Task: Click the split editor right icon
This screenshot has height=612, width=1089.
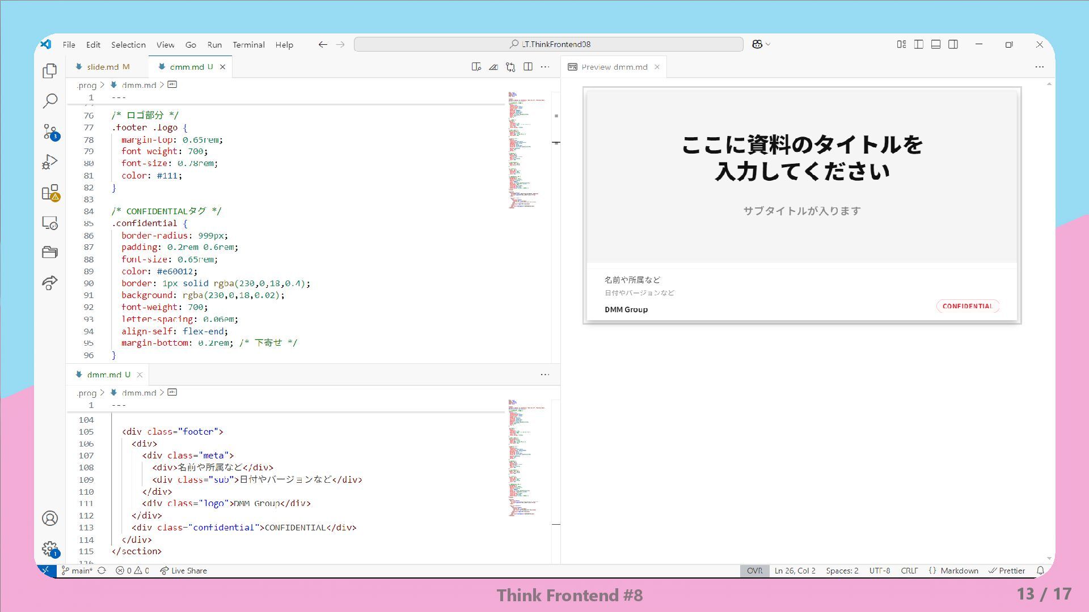Action: [528, 67]
